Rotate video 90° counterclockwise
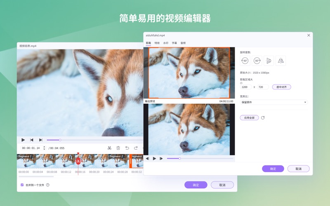 click(x=245, y=61)
